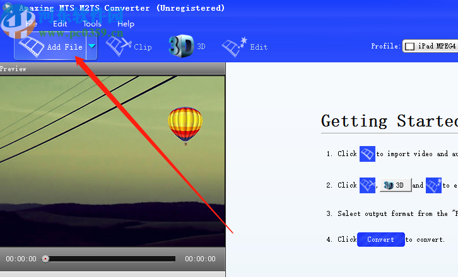
Task: Open the File menu
Action: click(x=32, y=24)
